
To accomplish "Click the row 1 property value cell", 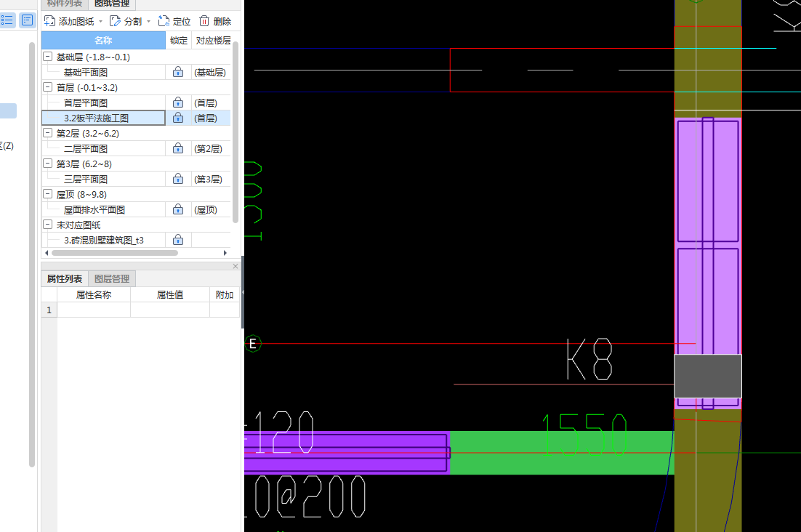I will pyautogui.click(x=170, y=310).
